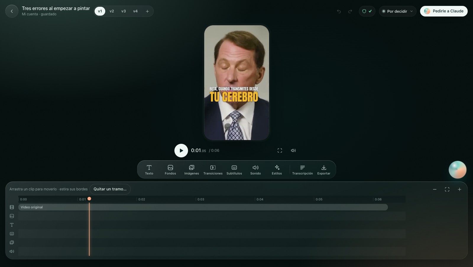Click the 0:06 mark on timeline ruler

pos(378,200)
